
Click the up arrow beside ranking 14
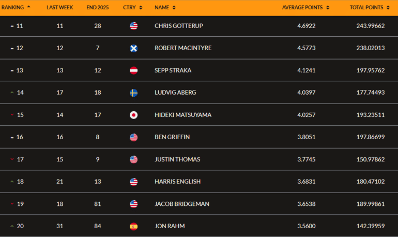[x=12, y=93]
